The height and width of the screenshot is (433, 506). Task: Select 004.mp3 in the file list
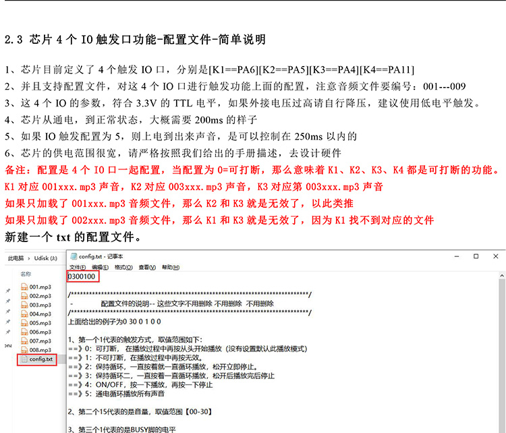(x=40, y=314)
